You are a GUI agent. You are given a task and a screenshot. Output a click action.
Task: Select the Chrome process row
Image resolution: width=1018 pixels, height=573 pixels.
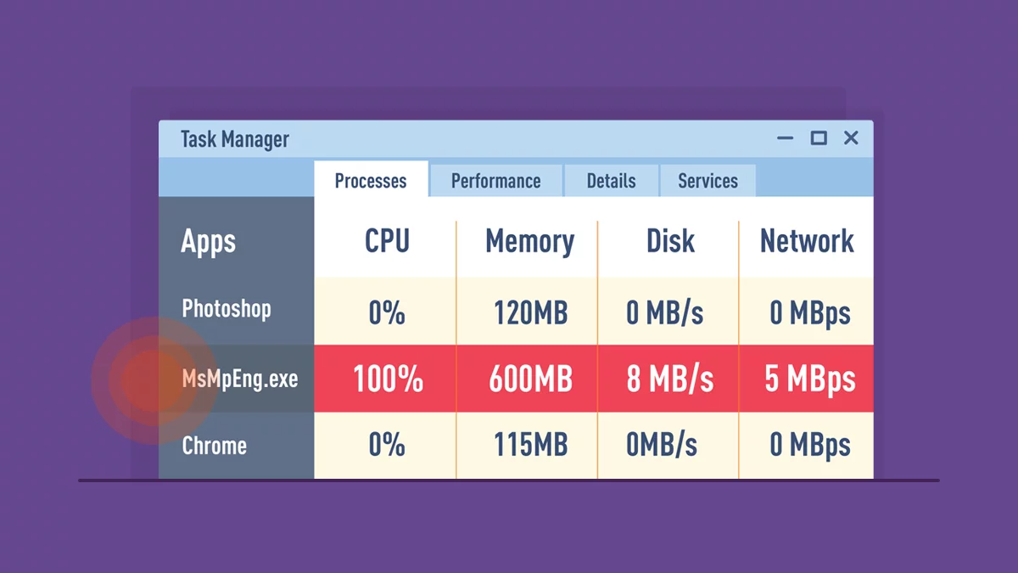pos(215,446)
